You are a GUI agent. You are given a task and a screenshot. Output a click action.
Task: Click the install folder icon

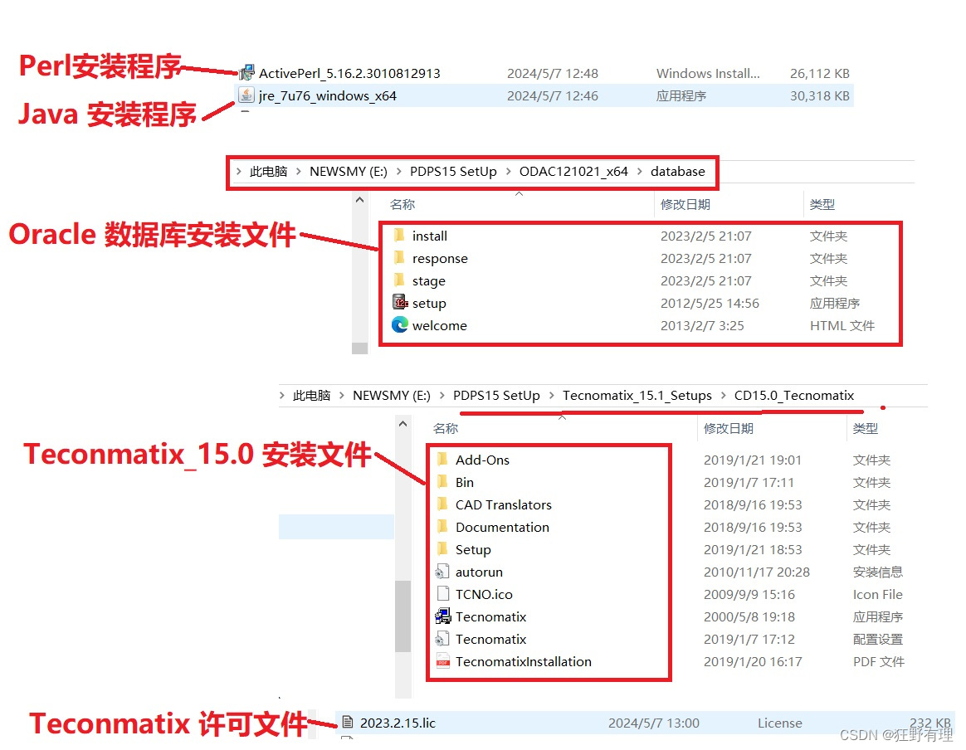coord(399,236)
